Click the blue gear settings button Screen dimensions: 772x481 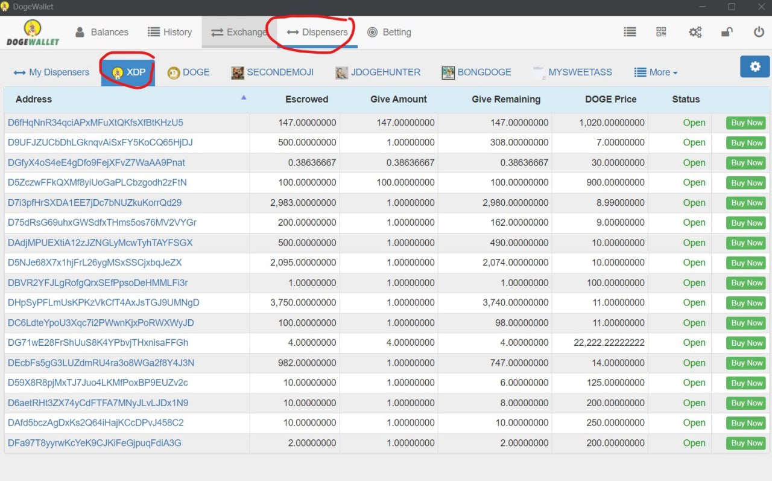pyautogui.click(x=755, y=66)
